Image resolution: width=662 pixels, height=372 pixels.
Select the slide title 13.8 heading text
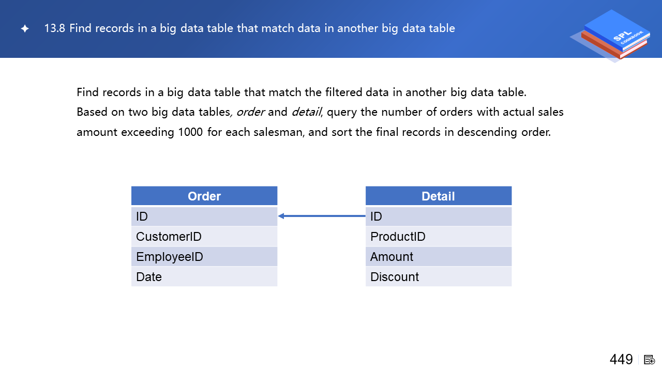[x=249, y=28]
